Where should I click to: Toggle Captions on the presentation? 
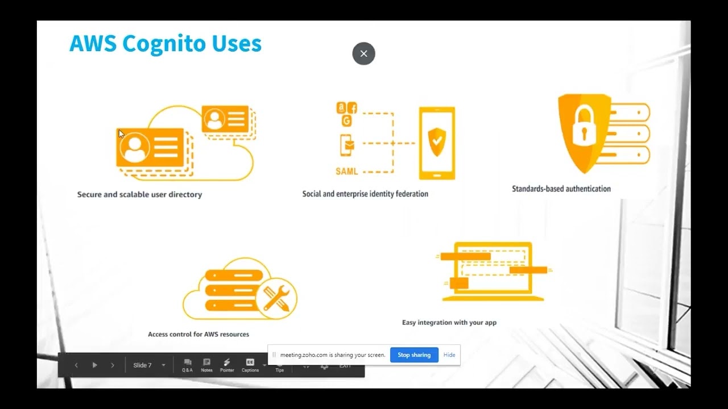pyautogui.click(x=250, y=365)
